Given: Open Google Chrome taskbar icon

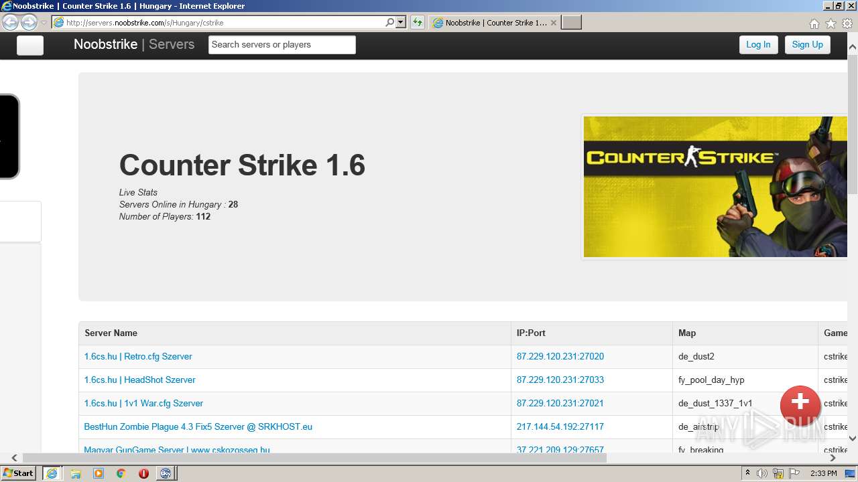Looking at the screenshot, I should (121, 473).
